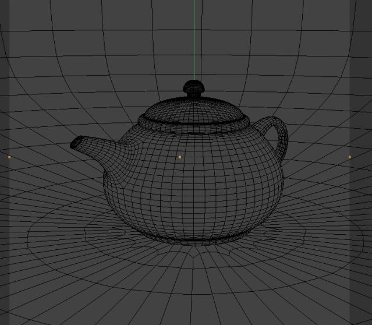Image resolution: width=372 pixels, height=325 pixels.
Task: Select the orange point at far left
Action: coord(9,157)
